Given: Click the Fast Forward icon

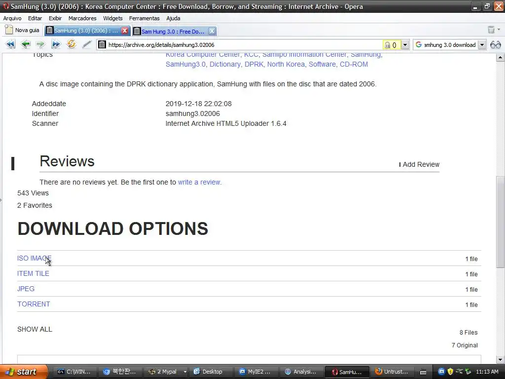Looking at the screenshot, I should [x=56, y=44].
